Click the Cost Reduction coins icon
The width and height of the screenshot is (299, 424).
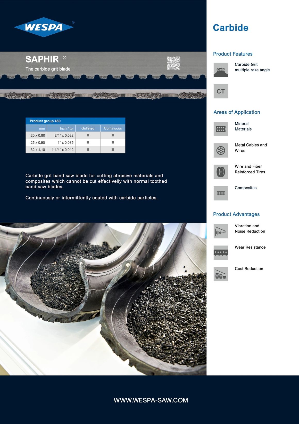pyautogui.click(x=221, y=274)
